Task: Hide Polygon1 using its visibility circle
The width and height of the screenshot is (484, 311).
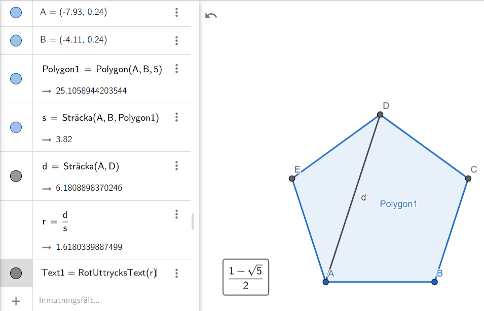Action: (x=16, y=79)
